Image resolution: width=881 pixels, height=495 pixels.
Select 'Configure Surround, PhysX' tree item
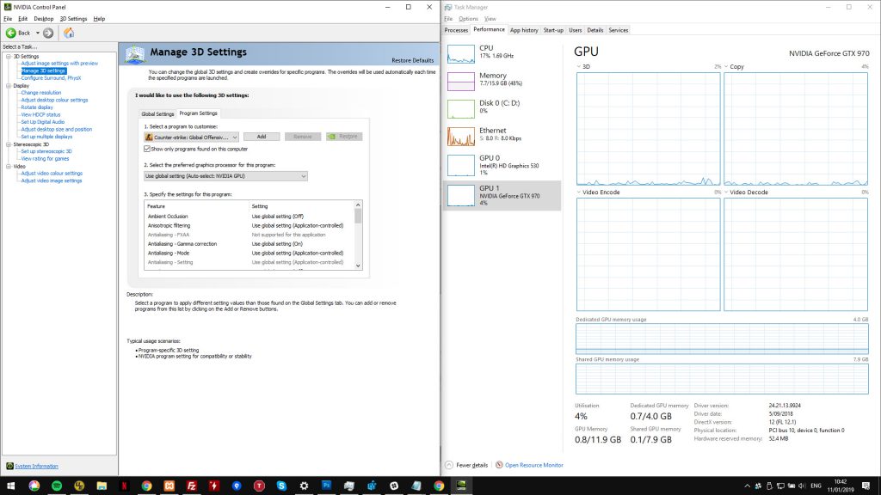point(51,78)
